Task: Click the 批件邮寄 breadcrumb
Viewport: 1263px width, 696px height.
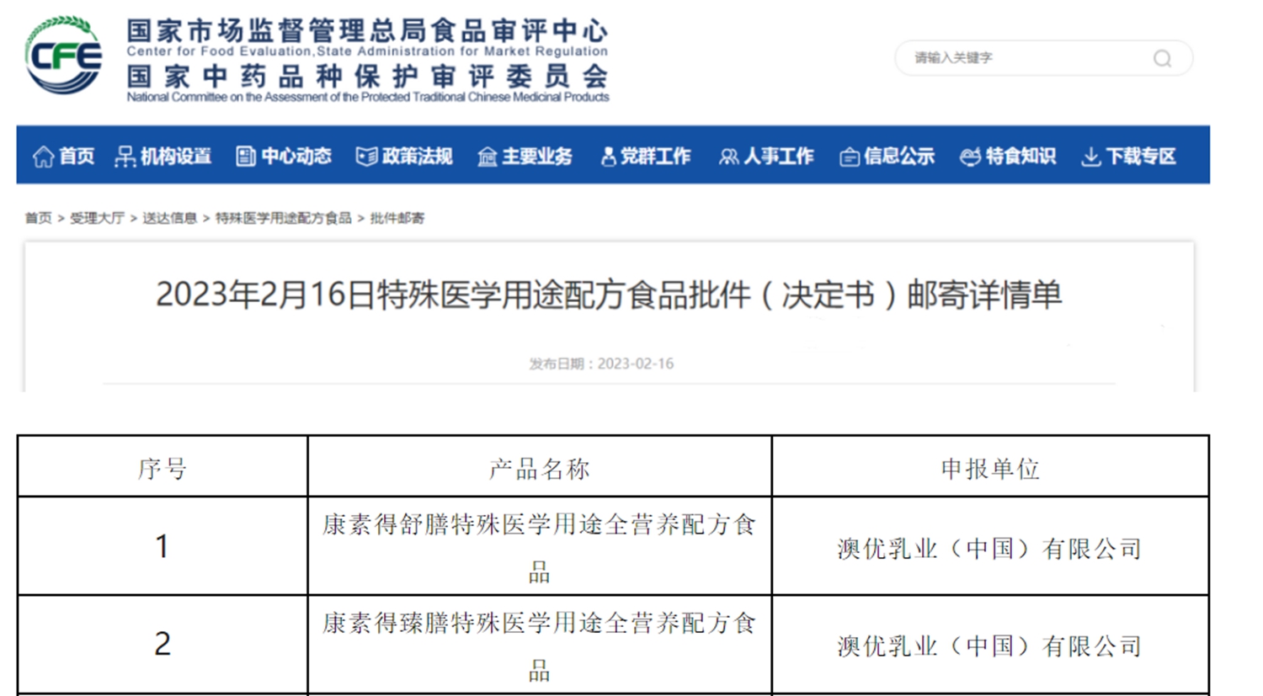Action: [x=397, y=218]
